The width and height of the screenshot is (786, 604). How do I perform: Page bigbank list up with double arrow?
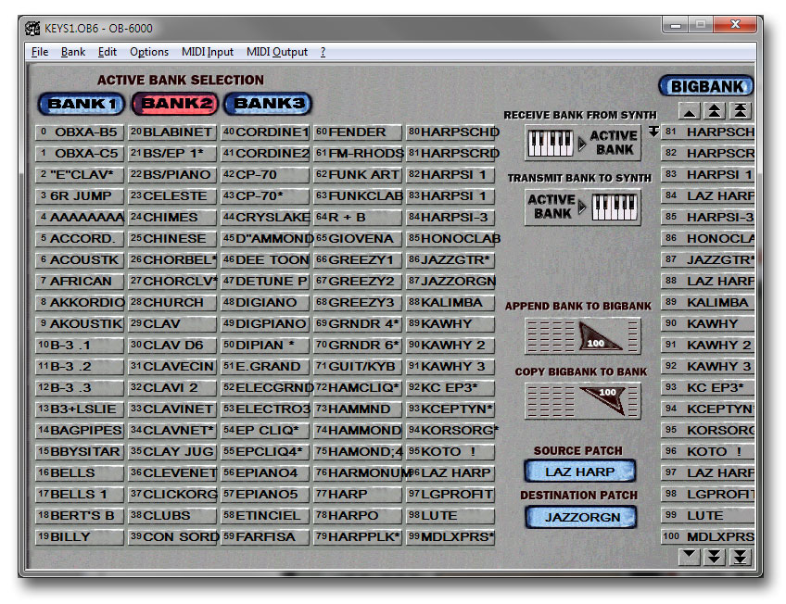click(x=715, y=110)
